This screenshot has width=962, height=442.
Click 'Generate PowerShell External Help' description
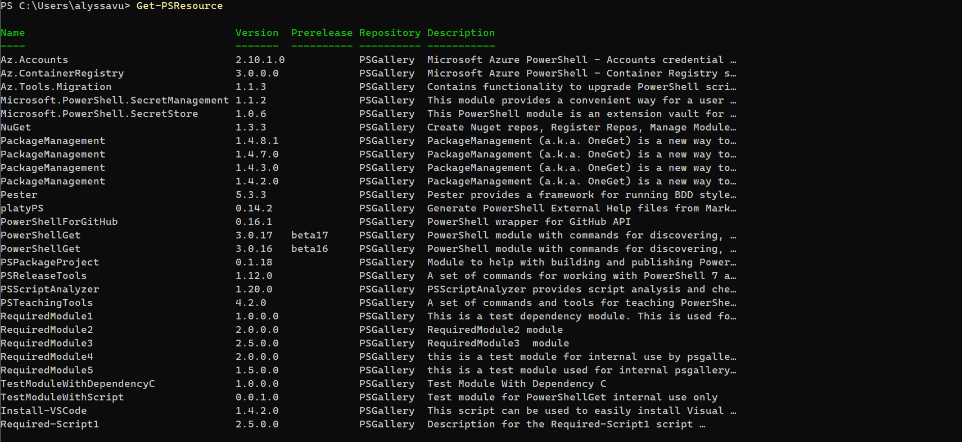pos(581,208)
